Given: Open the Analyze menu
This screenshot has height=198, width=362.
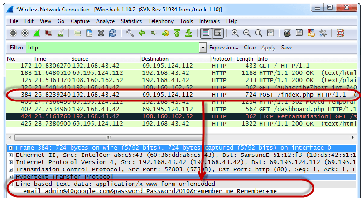Looking at the screenshot, I should pos(105,21).
